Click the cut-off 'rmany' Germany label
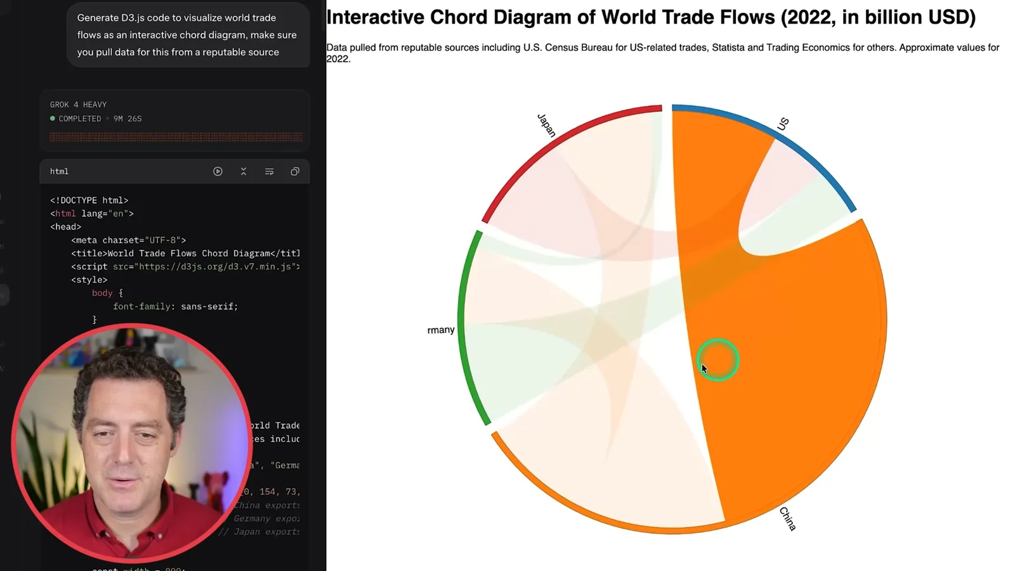The image size is (1015, 571). click(x=441, y=330)
